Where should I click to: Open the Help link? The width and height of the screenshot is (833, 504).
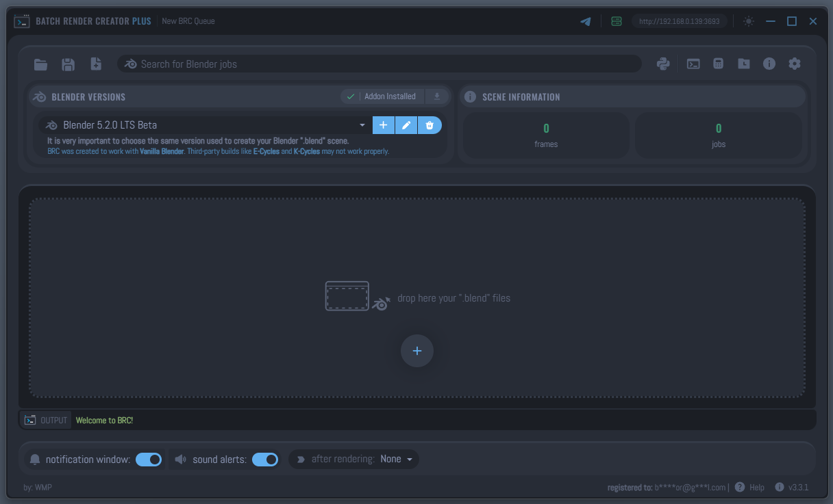point(757,488)
